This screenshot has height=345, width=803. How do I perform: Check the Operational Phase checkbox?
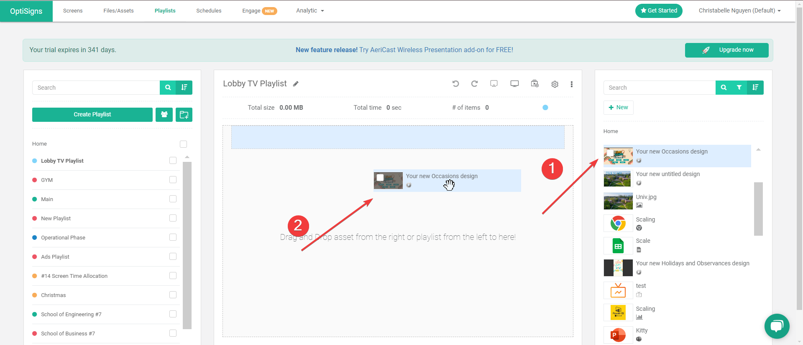173,237
